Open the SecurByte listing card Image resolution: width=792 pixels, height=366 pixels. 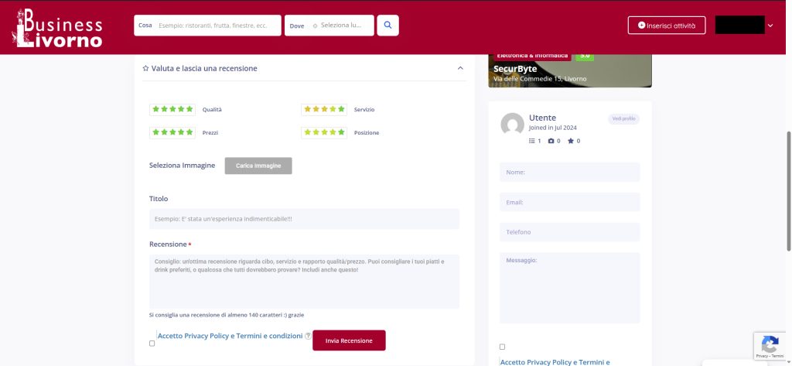[569, 70]
